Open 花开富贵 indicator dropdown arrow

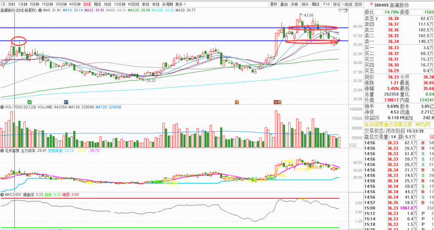tap(2, 151)
